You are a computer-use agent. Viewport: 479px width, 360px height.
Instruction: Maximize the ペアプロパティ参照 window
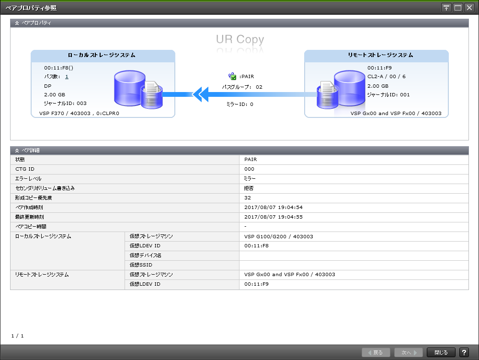[457, 8]
